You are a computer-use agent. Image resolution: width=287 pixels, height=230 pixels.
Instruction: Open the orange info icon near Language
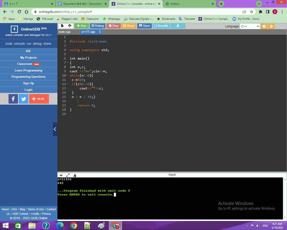pyautogui.click(x=264, y=26)
